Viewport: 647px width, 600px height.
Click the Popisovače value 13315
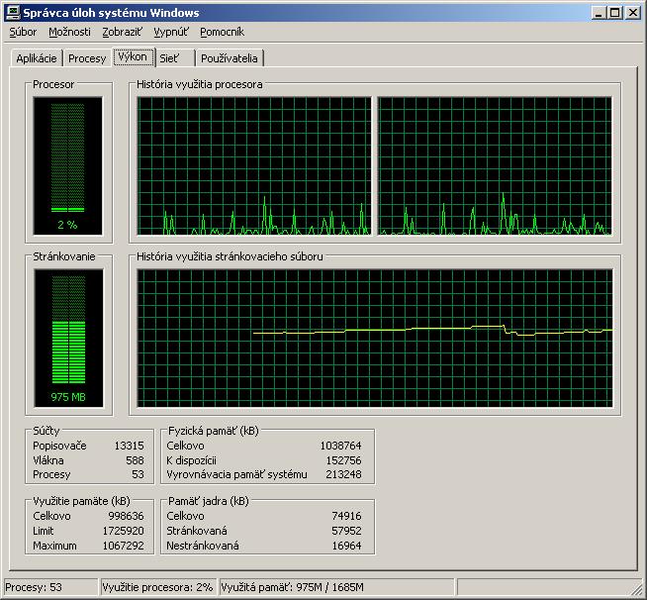(130, 446)
